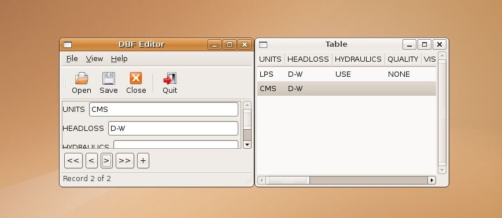This screenshot has width=502, height=218.
Task: Sort by UNITS column header in Table
Action: (x=270, y=59)
